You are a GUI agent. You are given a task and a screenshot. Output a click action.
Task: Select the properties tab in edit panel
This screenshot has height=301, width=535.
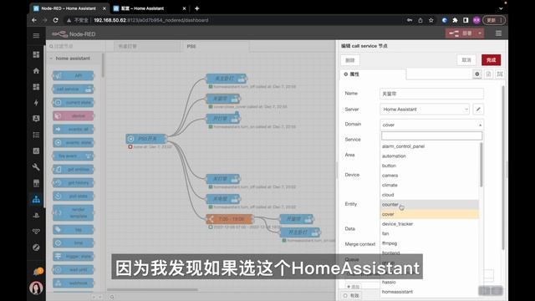373,74
